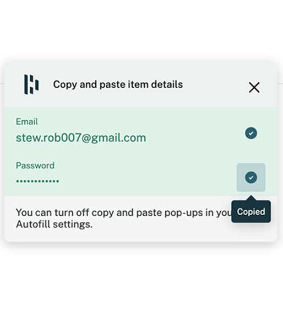This screenshot has width=283, height=309.
Task: Click blank header area beside the title
Action: pos(214,85)
